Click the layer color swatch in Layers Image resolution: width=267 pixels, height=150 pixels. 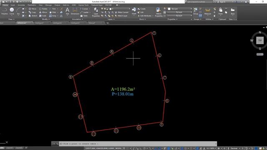tap(110, 9)
